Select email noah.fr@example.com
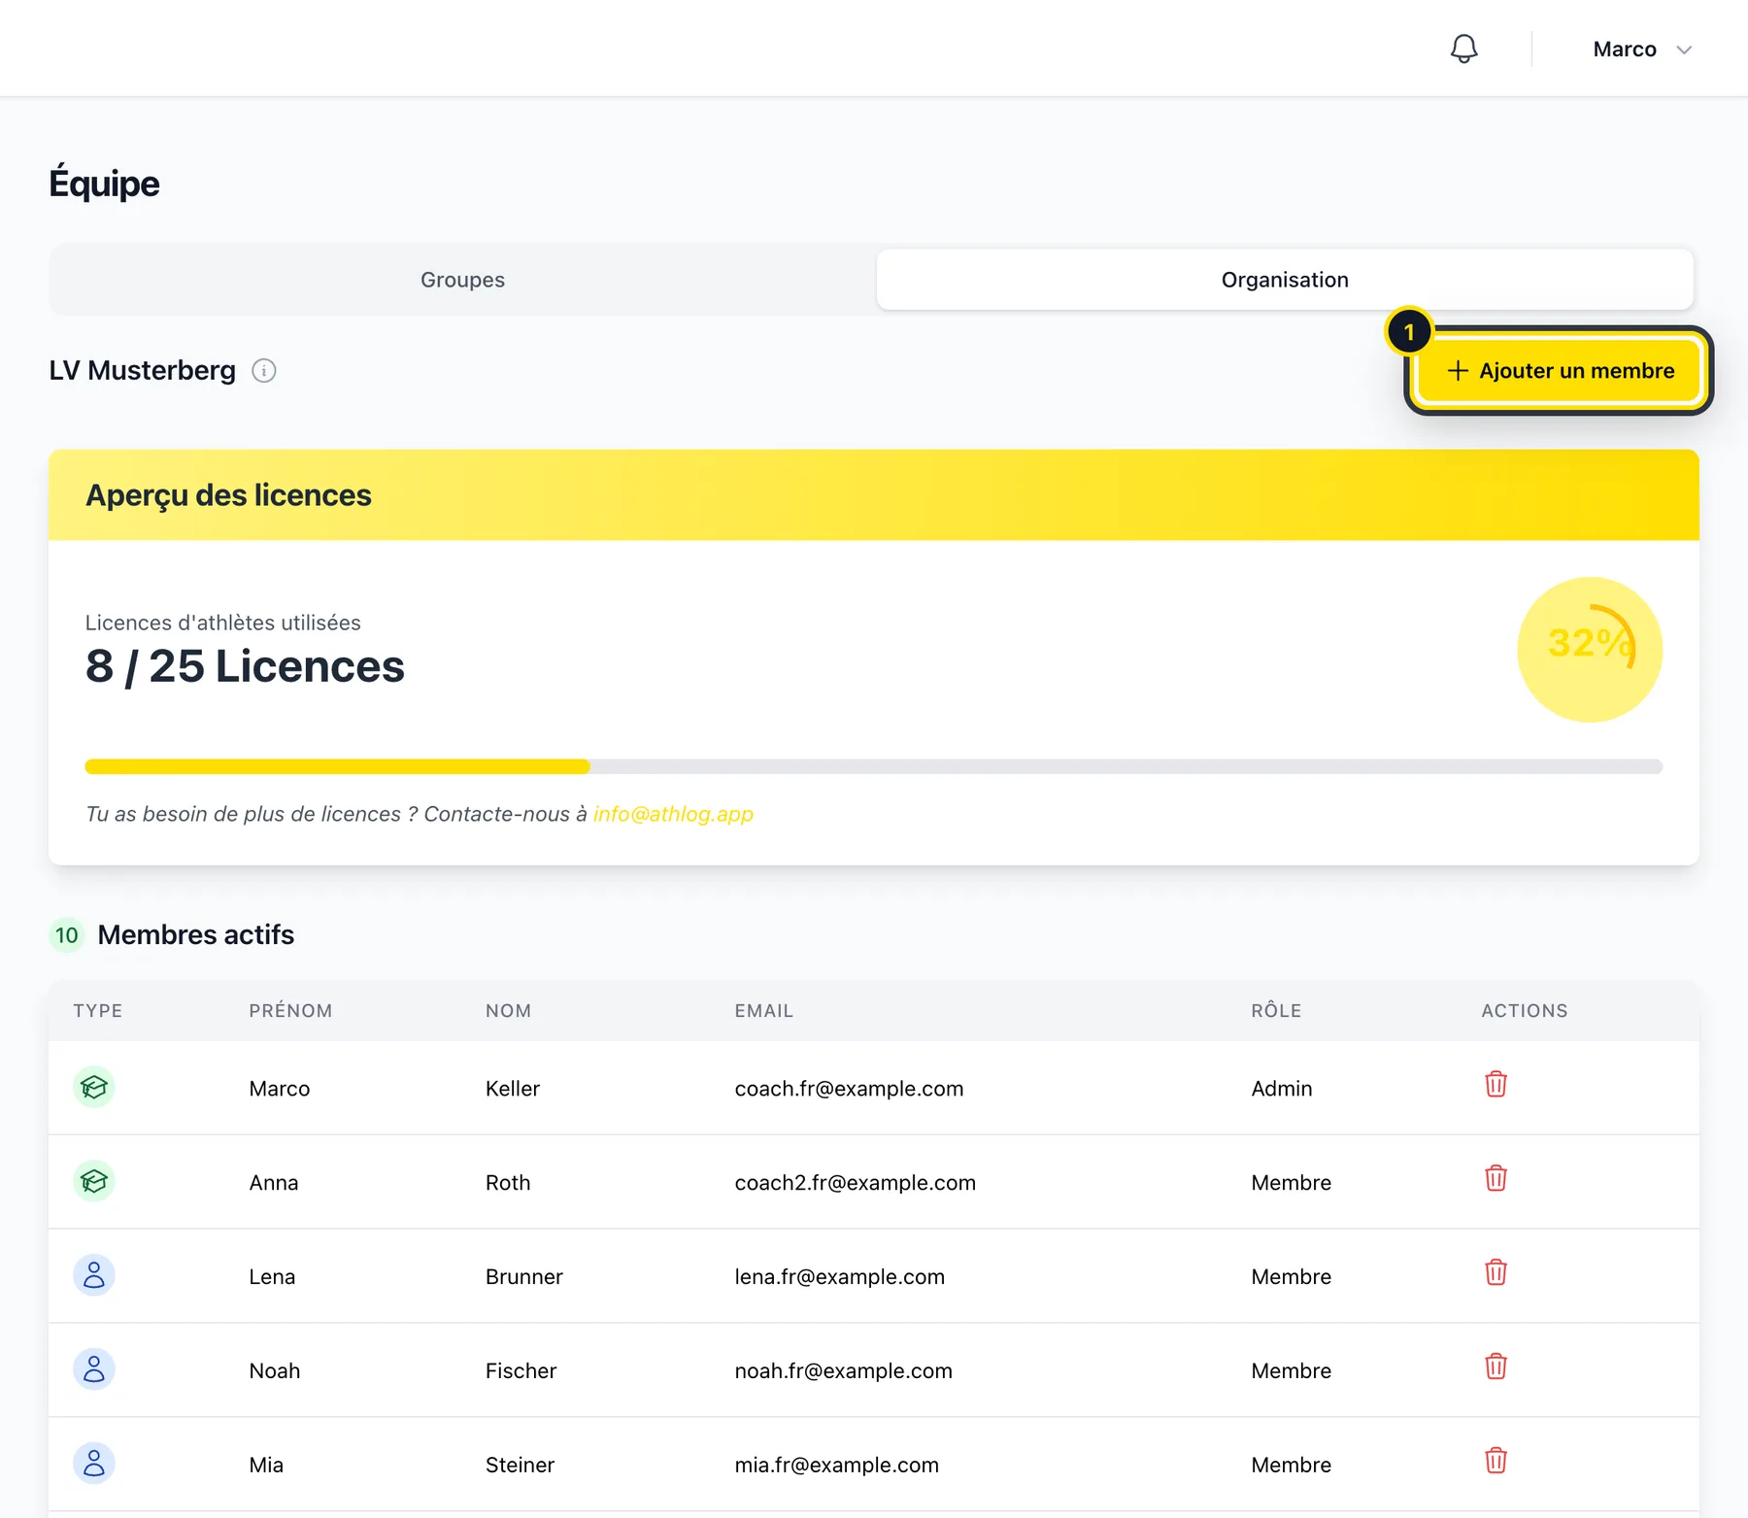 pos(844,1371)
